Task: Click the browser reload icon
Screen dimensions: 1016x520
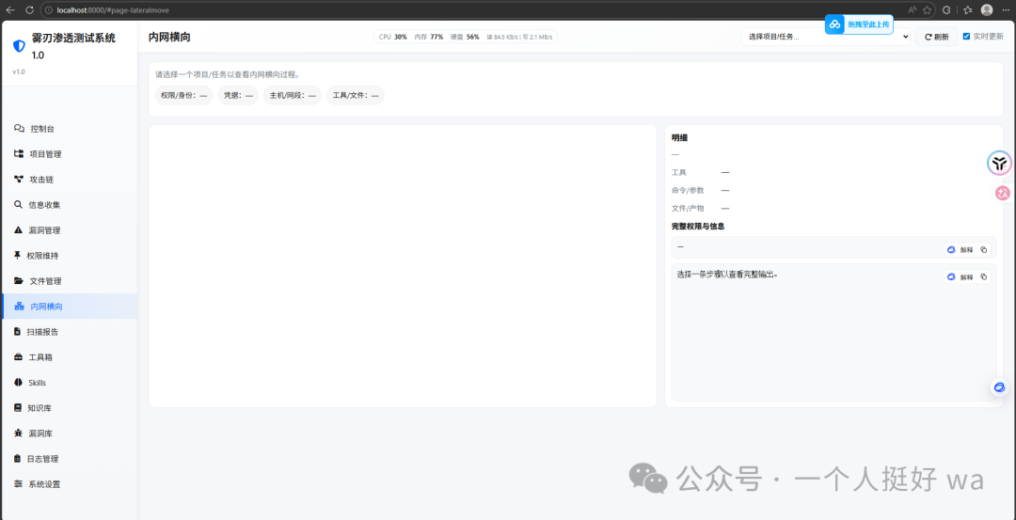Action: 29,9
